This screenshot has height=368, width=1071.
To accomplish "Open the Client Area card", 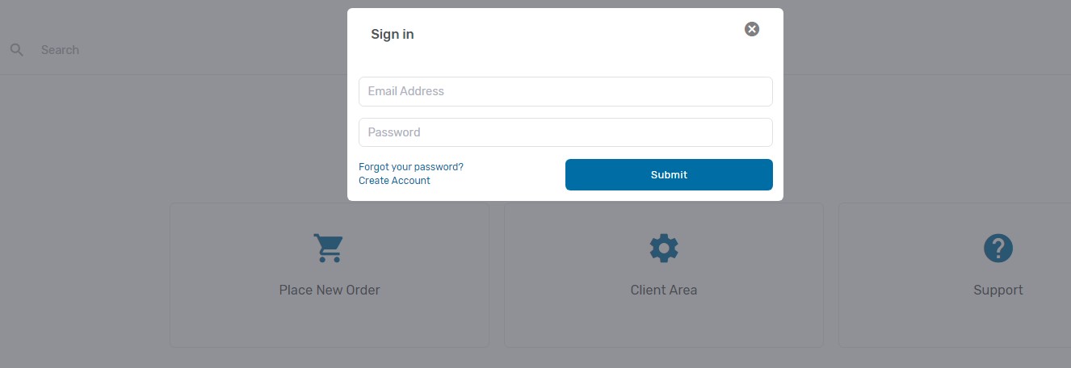I will tap(664, 275).
